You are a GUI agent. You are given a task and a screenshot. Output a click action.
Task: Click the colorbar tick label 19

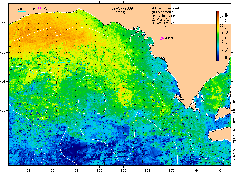(221, 33)
